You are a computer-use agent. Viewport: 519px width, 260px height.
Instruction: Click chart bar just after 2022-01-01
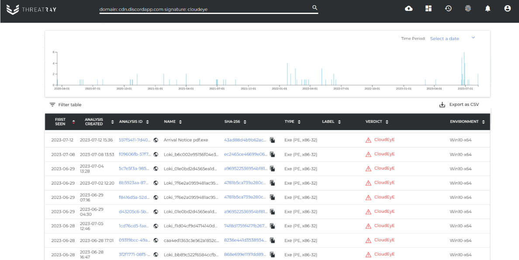pos(287,74)
